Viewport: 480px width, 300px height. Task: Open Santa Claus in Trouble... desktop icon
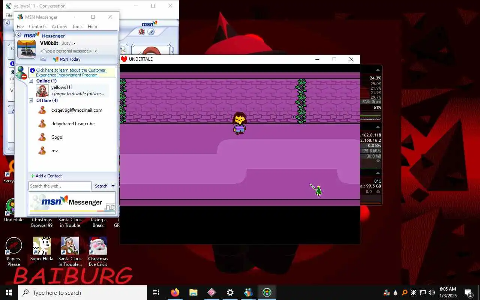coord(70,252)
